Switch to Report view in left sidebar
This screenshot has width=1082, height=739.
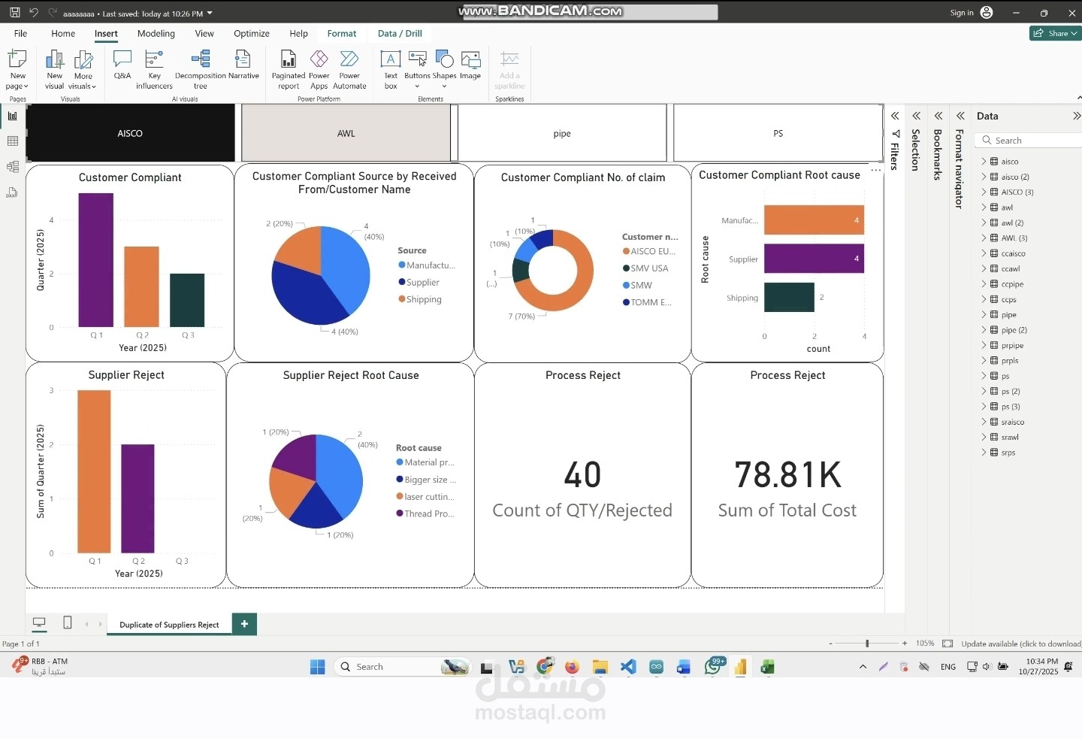tap(12, 116)
